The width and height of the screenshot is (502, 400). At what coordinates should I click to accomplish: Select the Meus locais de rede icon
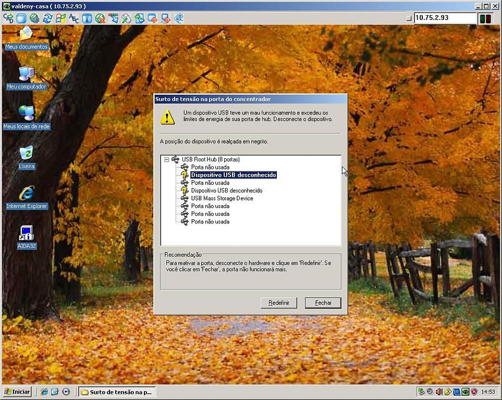[x=26, y=117]
